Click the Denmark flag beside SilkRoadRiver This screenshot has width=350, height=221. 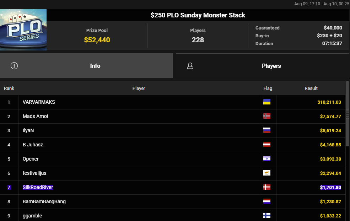click(267, 187)
